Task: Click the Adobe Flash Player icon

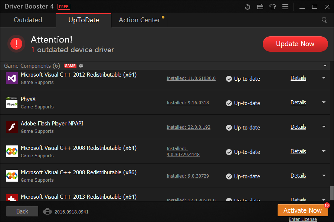Action: 12,127
